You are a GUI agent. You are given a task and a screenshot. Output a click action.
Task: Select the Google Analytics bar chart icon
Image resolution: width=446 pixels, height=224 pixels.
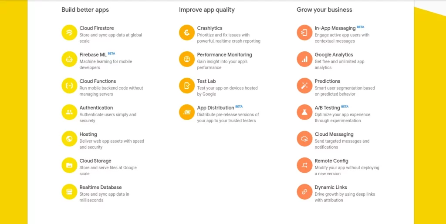[304, 59]
